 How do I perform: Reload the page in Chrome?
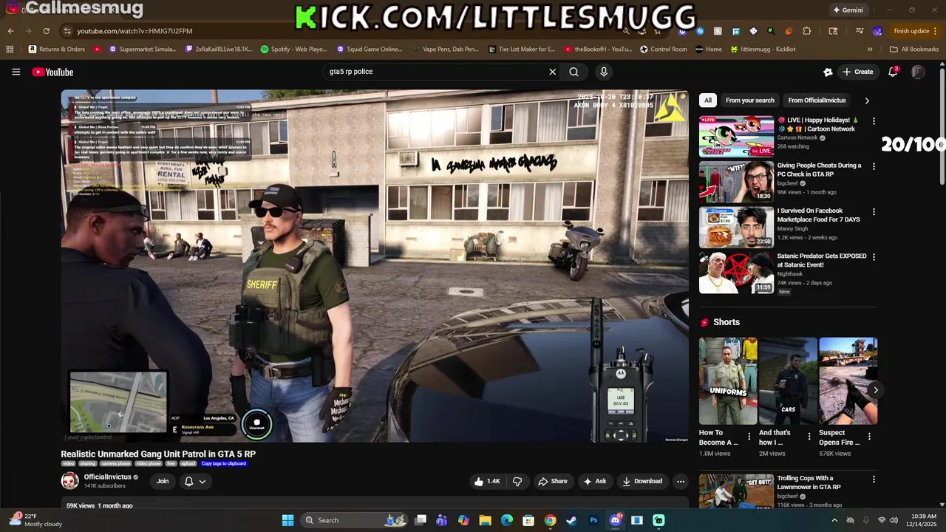tap(46, 31)
